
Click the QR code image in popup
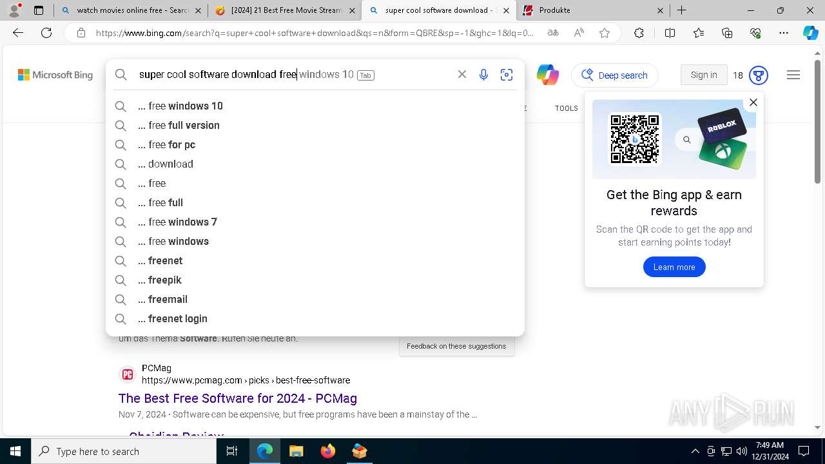pos(635,139)
